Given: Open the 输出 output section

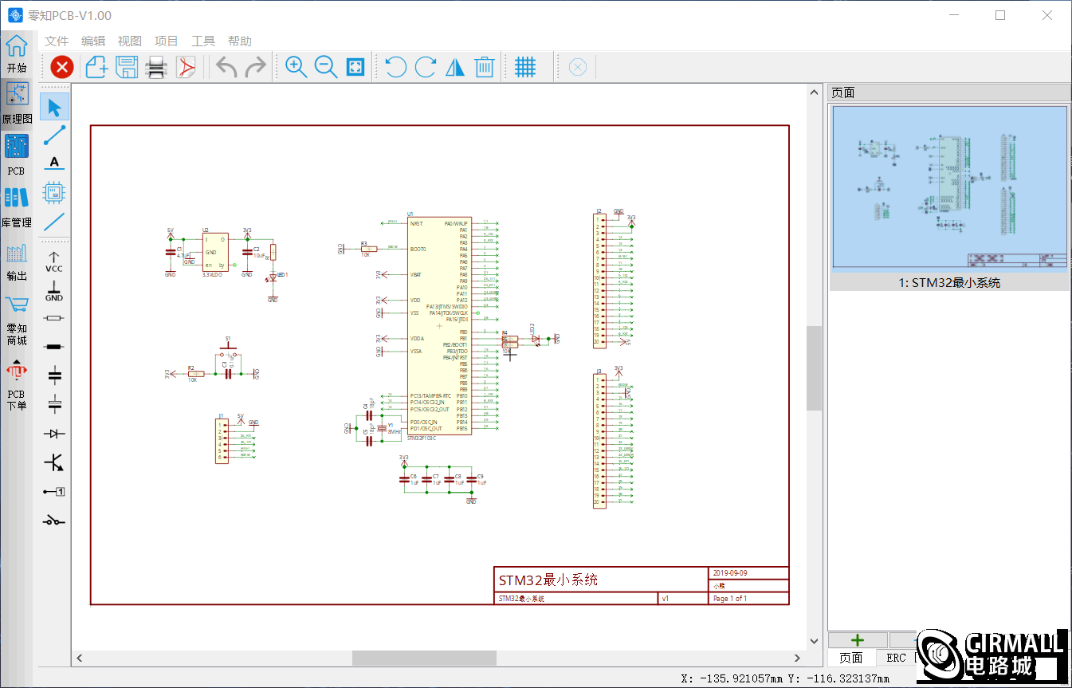Looking at the screenshot, I should coord(16,262).
